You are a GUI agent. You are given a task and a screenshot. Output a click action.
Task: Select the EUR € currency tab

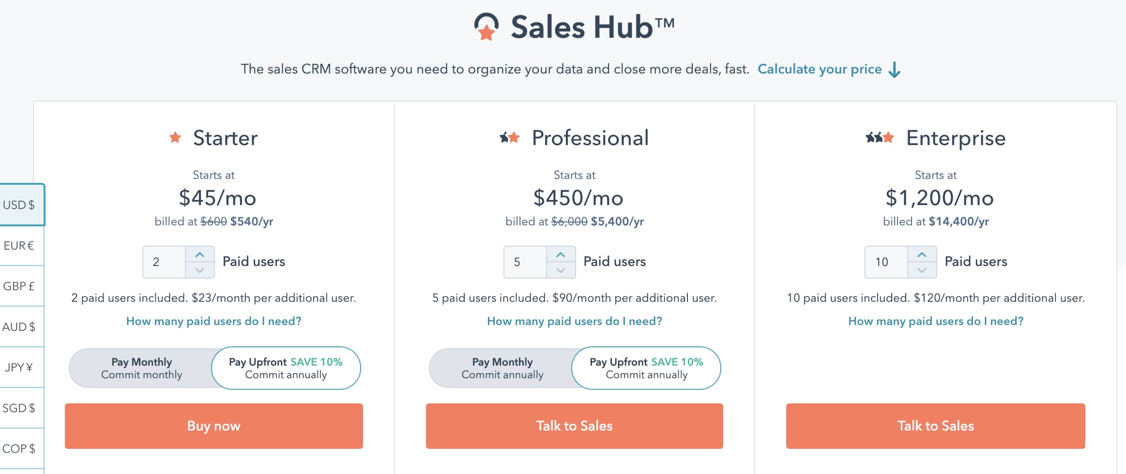point(19,246)
